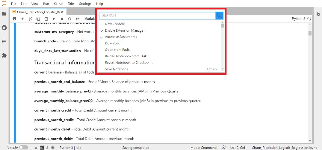Image resolution: width=322 pixels, height=150 pixels.
Task: Open the running terminals and kernels panel
Action: point(4,28)
